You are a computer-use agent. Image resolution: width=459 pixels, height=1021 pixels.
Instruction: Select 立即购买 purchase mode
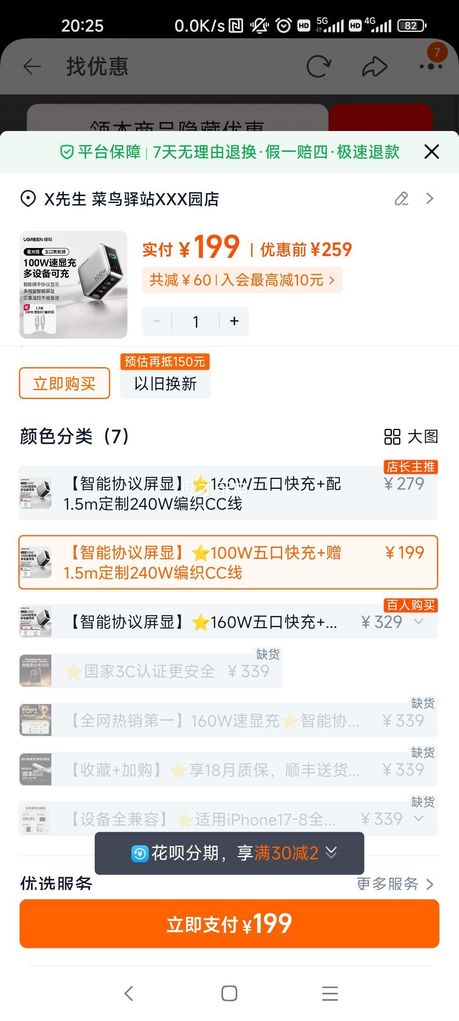tap(65, 383)
